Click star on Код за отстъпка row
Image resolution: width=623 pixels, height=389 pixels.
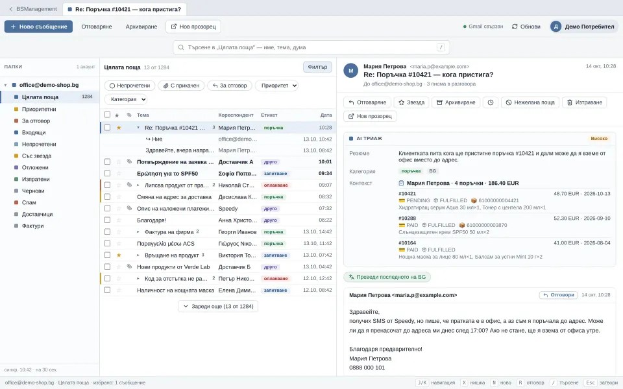[118, 278]
